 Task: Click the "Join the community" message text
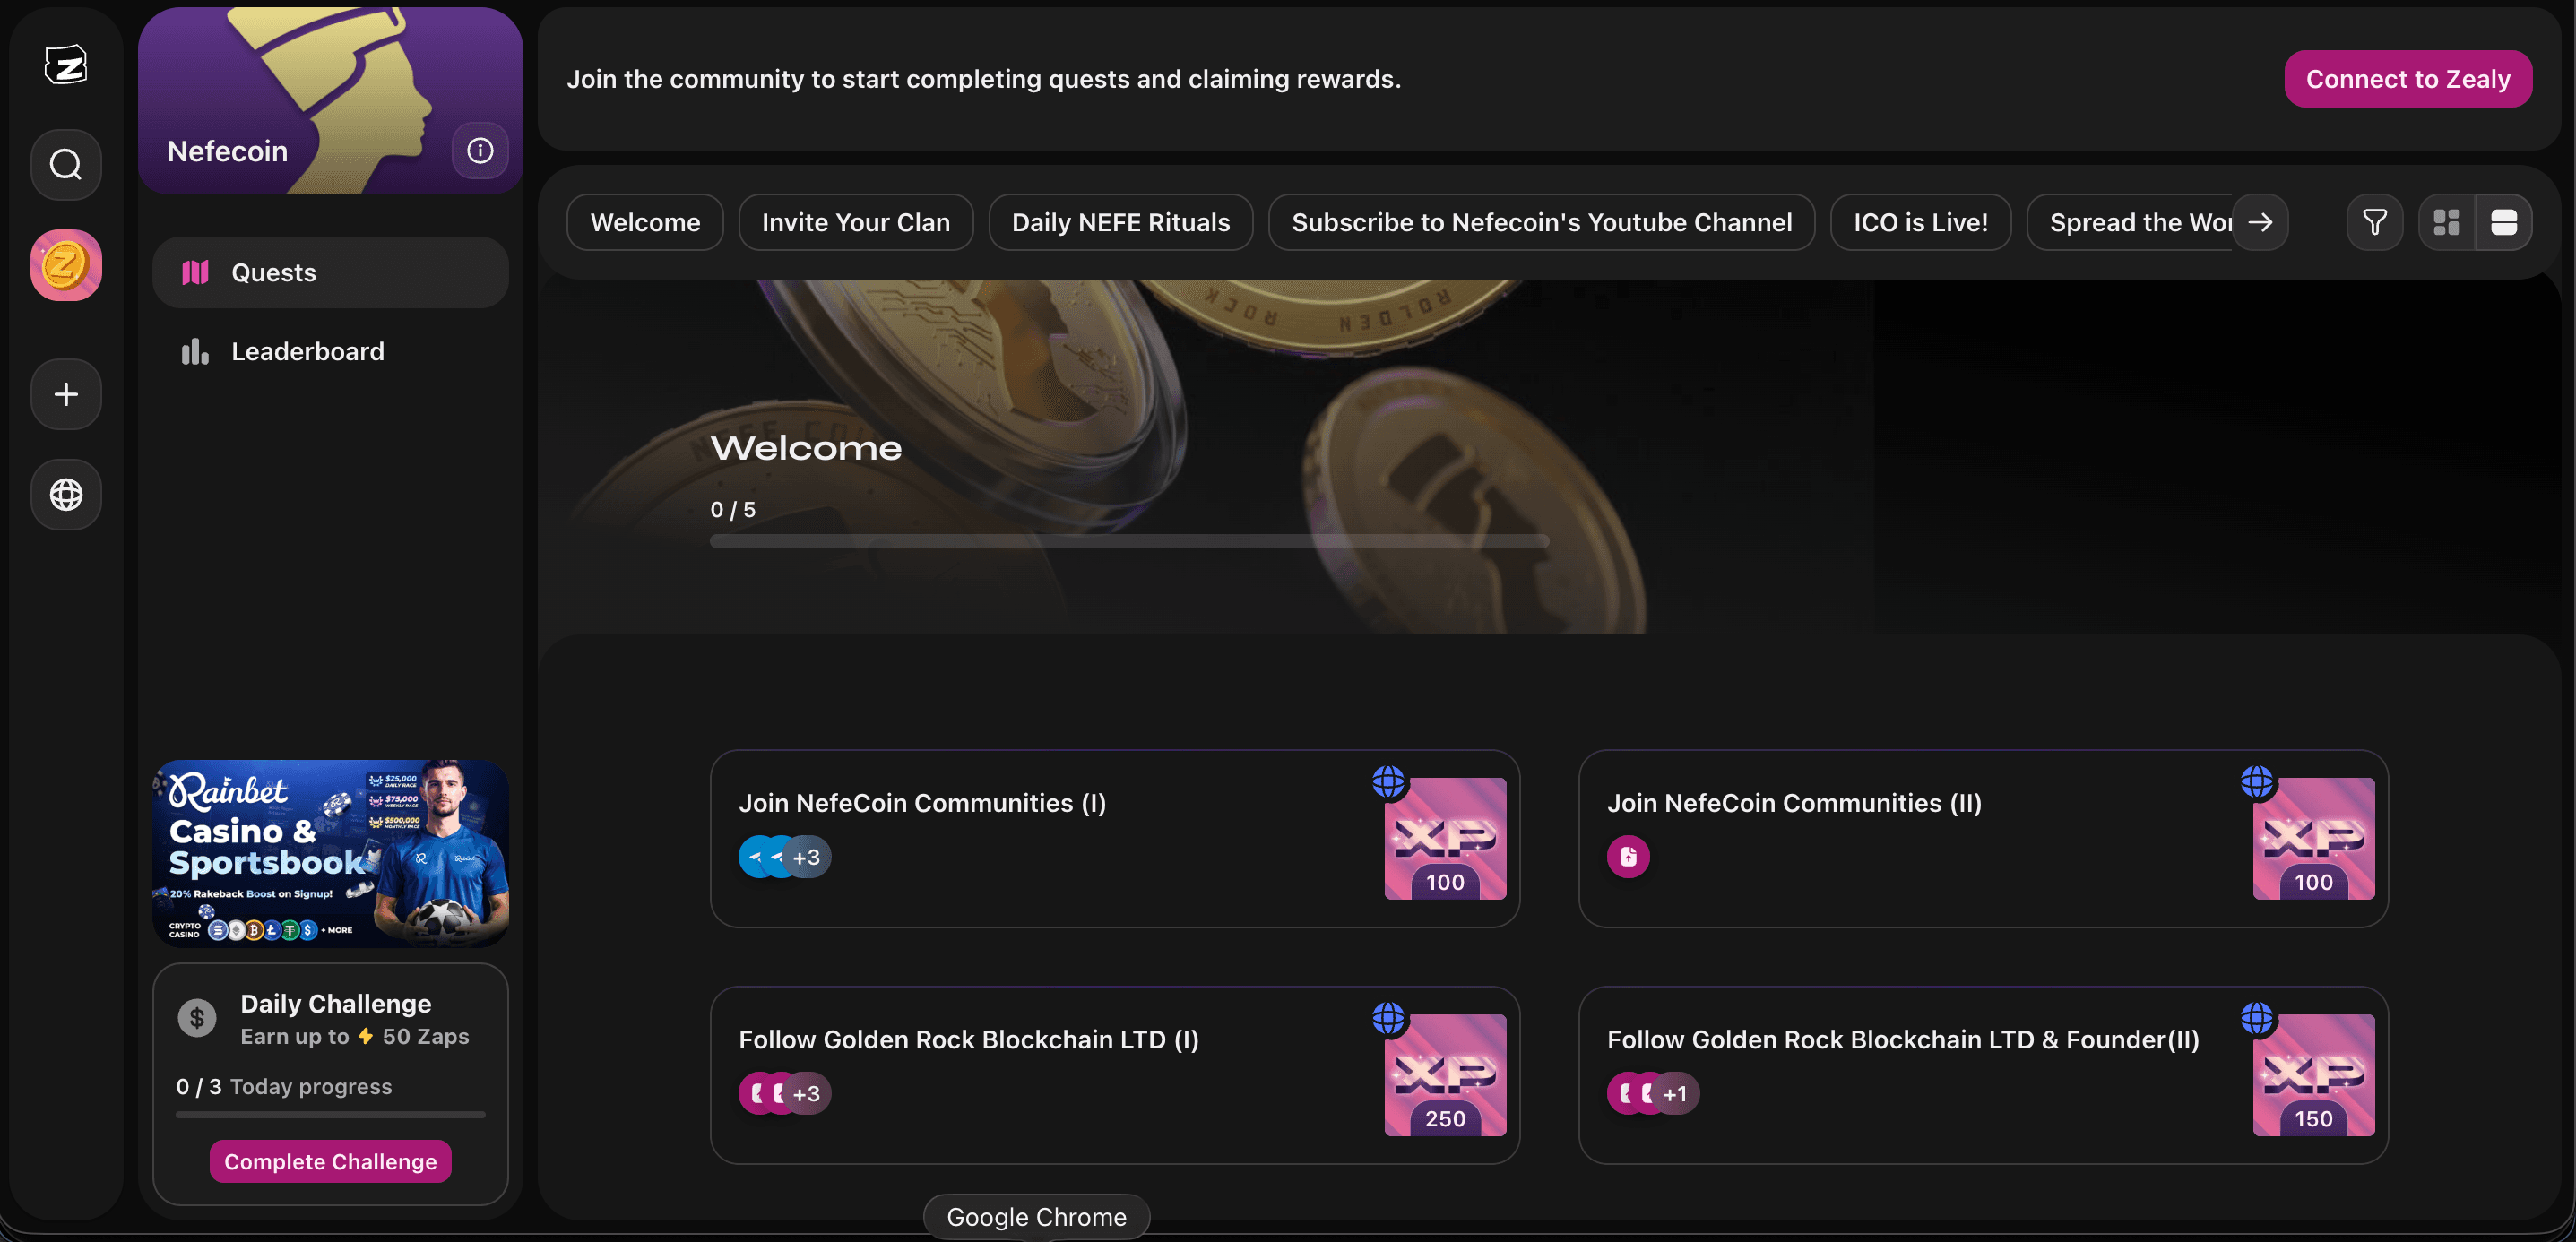(983, 79)
